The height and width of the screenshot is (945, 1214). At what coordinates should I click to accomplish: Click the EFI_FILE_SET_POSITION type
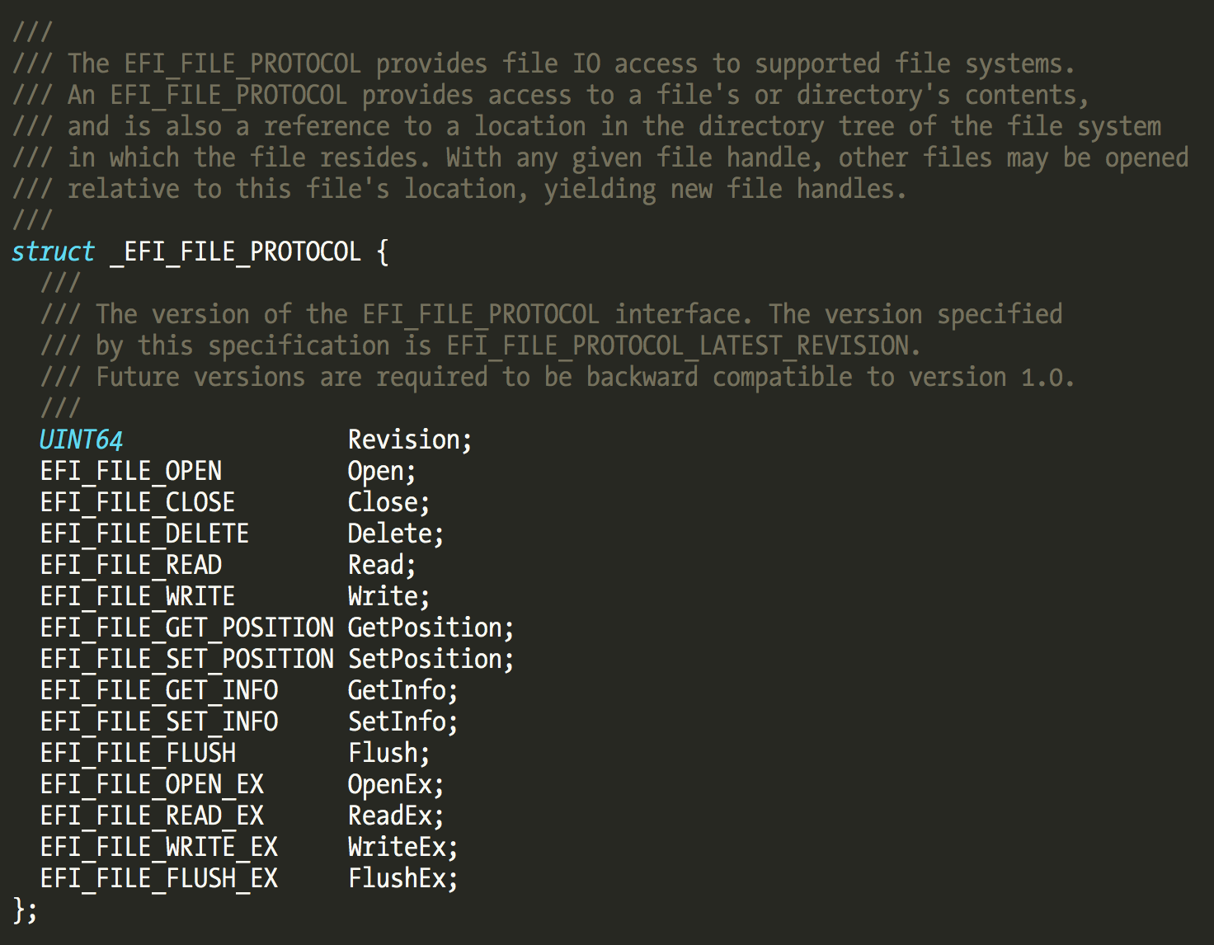187,659
